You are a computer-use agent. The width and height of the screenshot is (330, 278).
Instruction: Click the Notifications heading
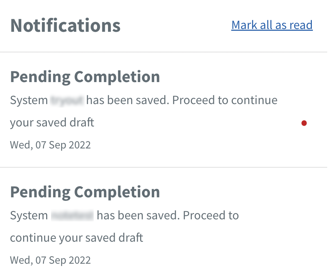65,25
